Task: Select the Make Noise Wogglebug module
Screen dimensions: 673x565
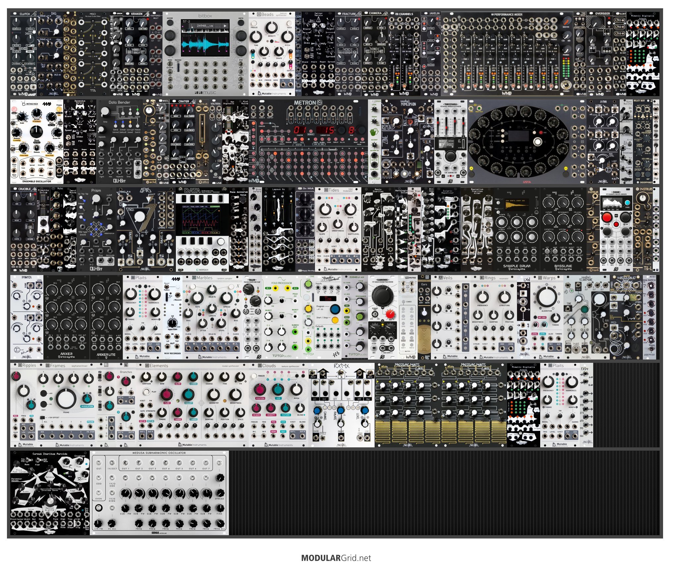Action: [x=626, y=317]
